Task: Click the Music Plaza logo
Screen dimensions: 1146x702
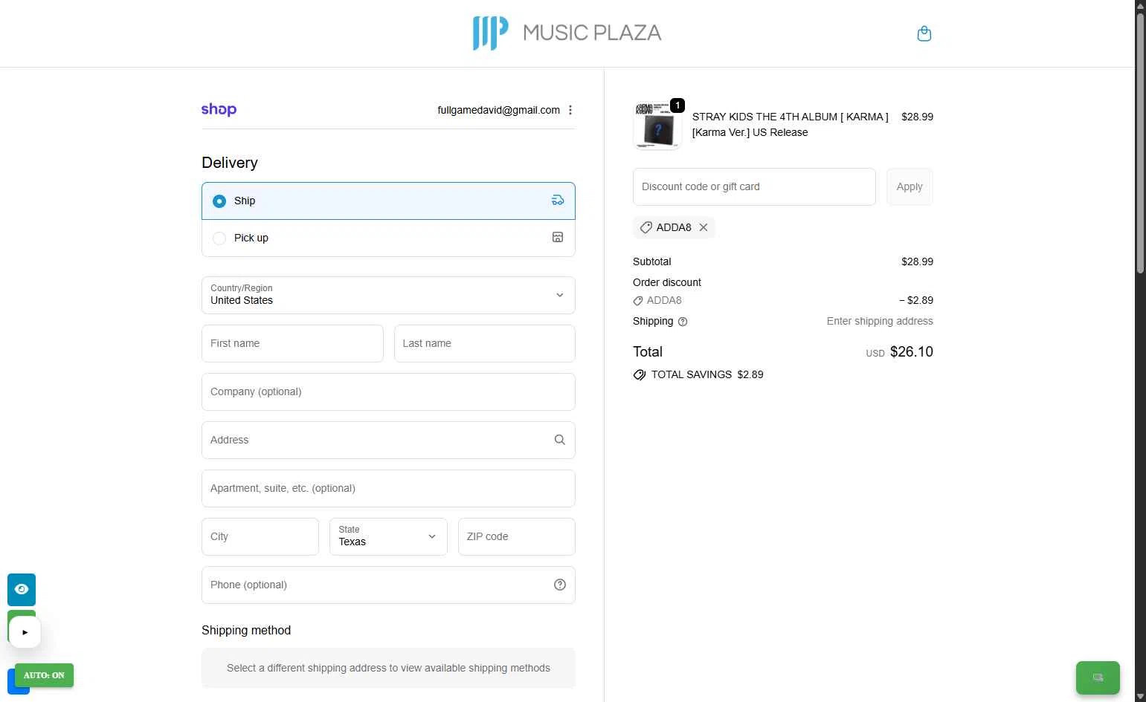Action: (567, 33)
